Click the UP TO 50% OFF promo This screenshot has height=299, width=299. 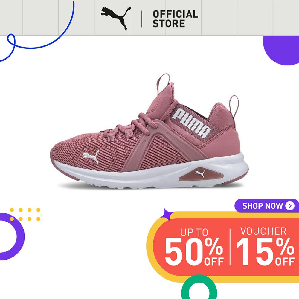(x=194, y=247)
